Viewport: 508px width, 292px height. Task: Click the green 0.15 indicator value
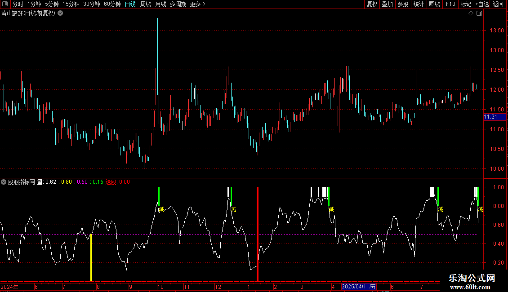coord(98,182)
